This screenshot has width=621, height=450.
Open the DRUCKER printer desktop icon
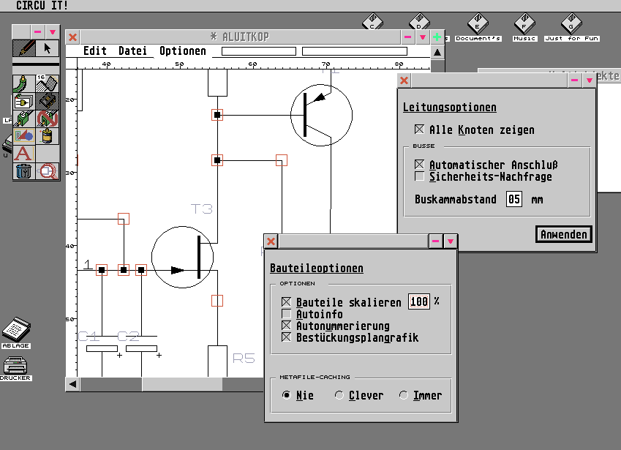15,368
